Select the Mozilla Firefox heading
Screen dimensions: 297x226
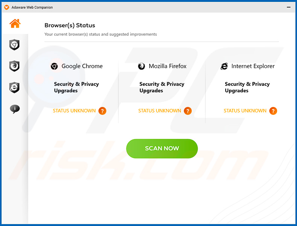pyautogui.click(x=168, y=66)
